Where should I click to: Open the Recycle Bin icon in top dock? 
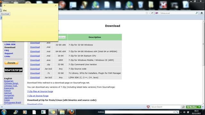pyautogui.click(x=141, y=5)
